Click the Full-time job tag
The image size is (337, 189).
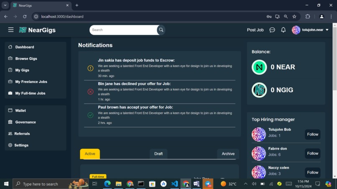[98, 176]
